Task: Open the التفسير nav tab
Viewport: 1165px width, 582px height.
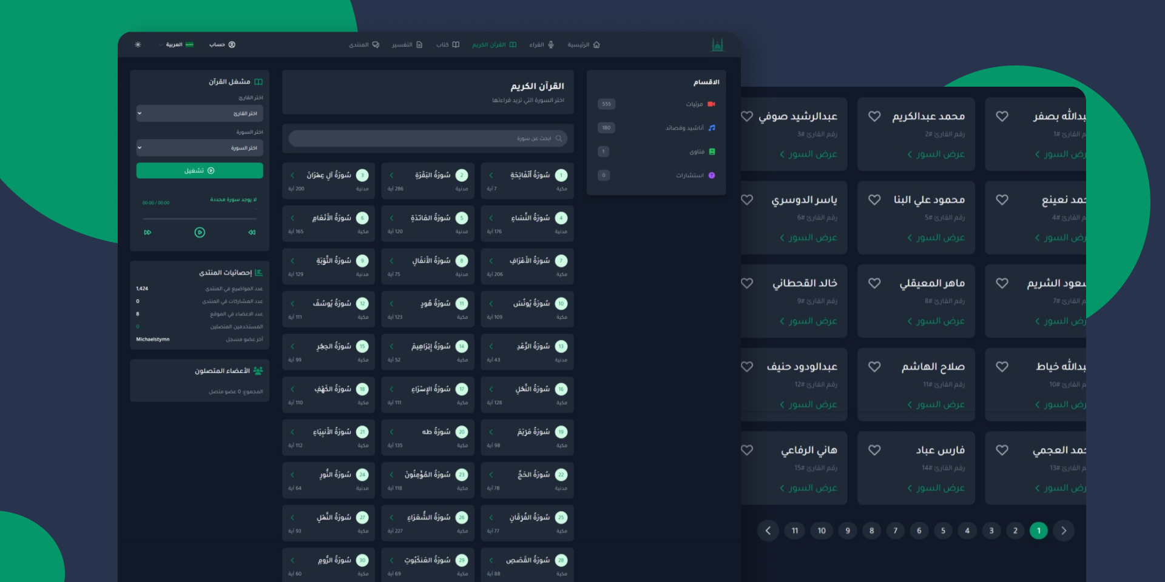Action: pos(407,45)
